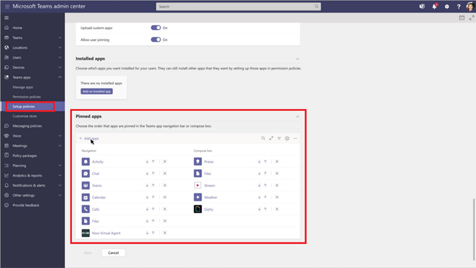Open the Now Virtual Agent app link
The height and width of the screenshot is (268, 476).
106,233
